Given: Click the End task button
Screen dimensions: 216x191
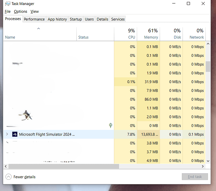Looking at the screenshot, I should tap(195, 177).
